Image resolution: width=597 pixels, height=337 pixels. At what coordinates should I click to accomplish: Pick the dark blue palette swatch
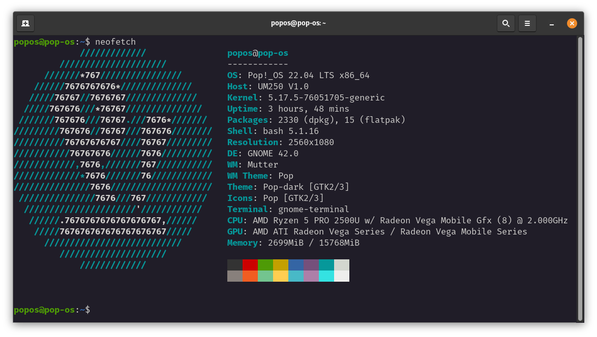(296, 265)
